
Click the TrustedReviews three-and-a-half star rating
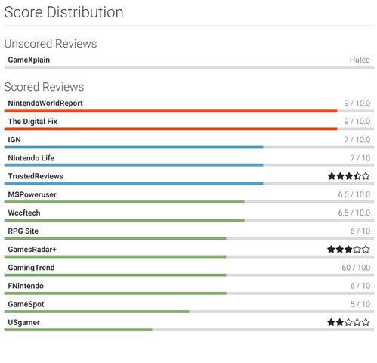pos(349,176)
